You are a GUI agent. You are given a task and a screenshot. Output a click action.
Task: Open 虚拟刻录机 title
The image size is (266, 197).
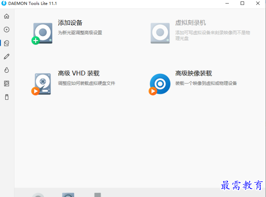191,23
